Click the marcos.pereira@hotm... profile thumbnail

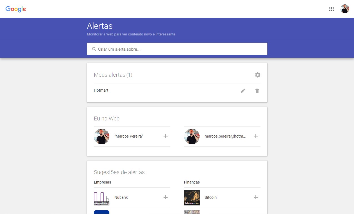click(192, 136)
